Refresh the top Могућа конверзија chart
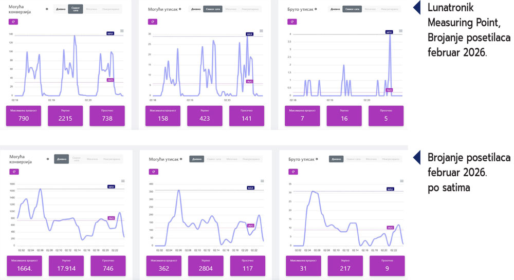Viewport: 514px width, 280px height. [14, 22]
